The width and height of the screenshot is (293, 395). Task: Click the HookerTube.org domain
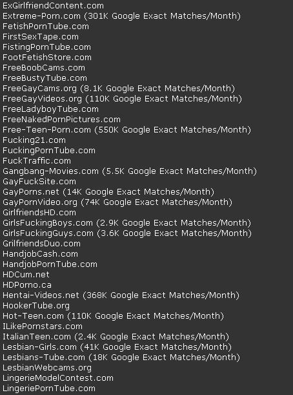[36, 305]
